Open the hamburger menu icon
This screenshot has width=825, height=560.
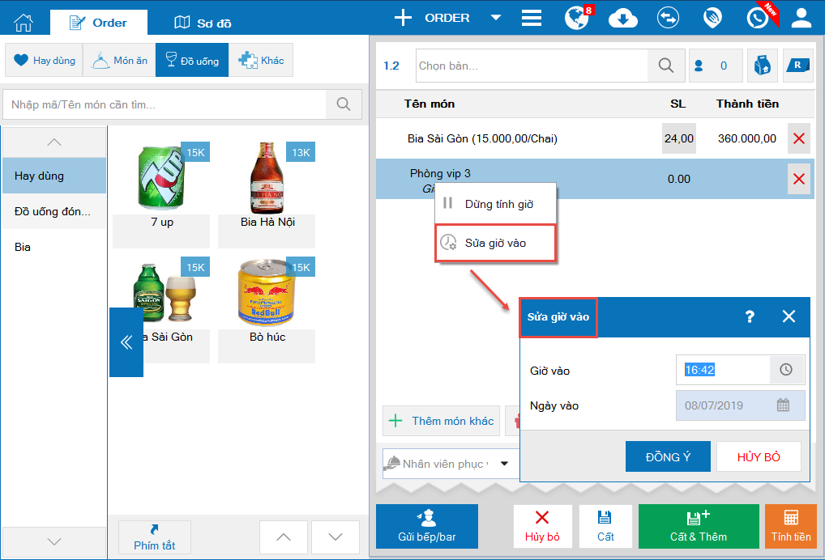tap(532, 18)
